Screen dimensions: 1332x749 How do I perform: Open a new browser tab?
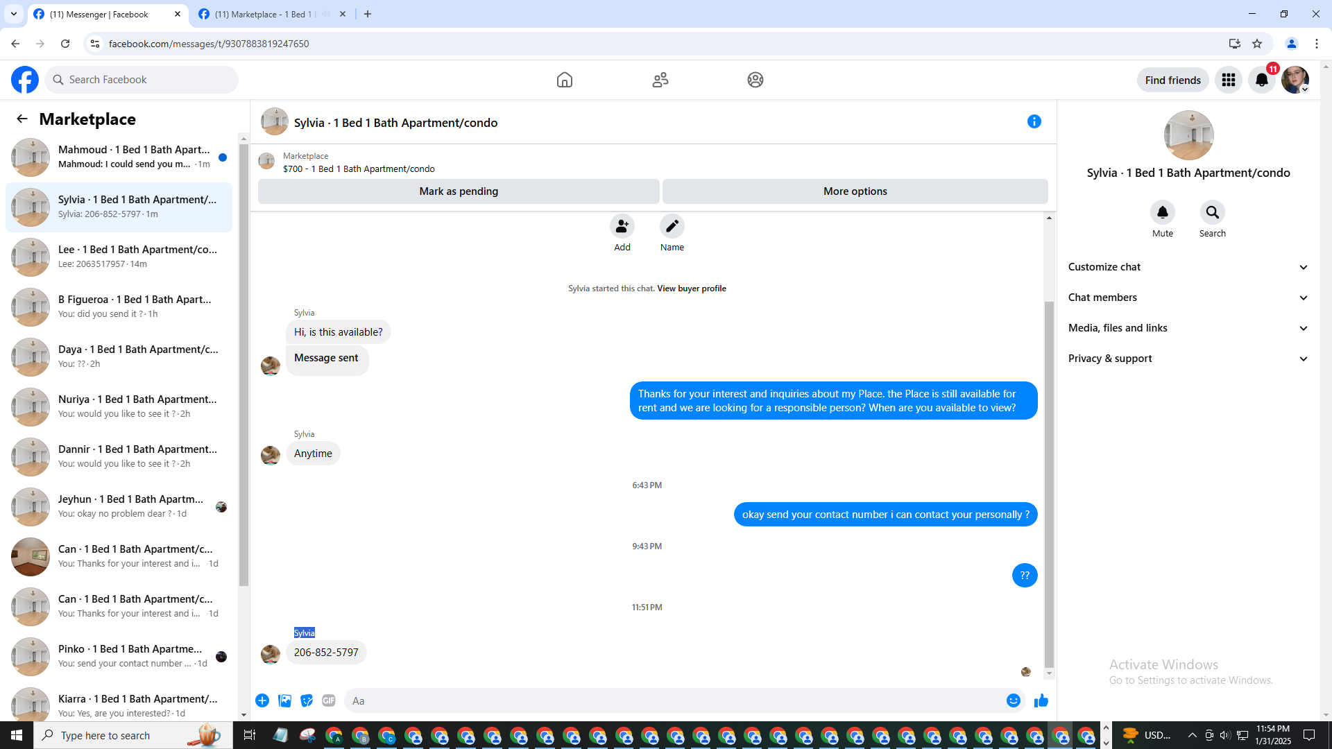(x=368, y=14)
